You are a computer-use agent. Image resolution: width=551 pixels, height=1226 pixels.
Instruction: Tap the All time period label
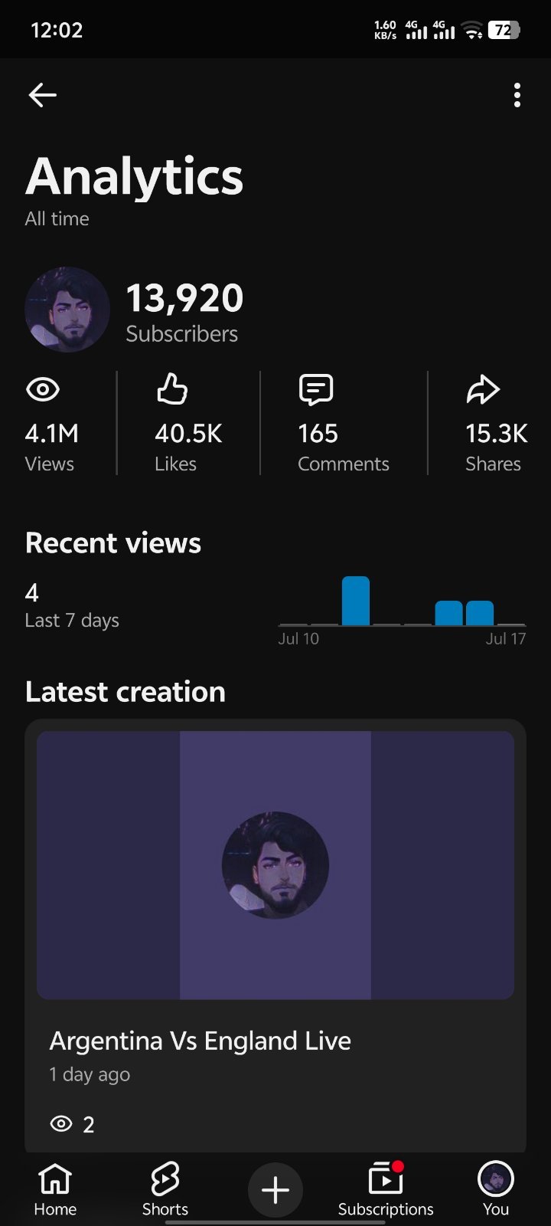click(x=57, y=219)
